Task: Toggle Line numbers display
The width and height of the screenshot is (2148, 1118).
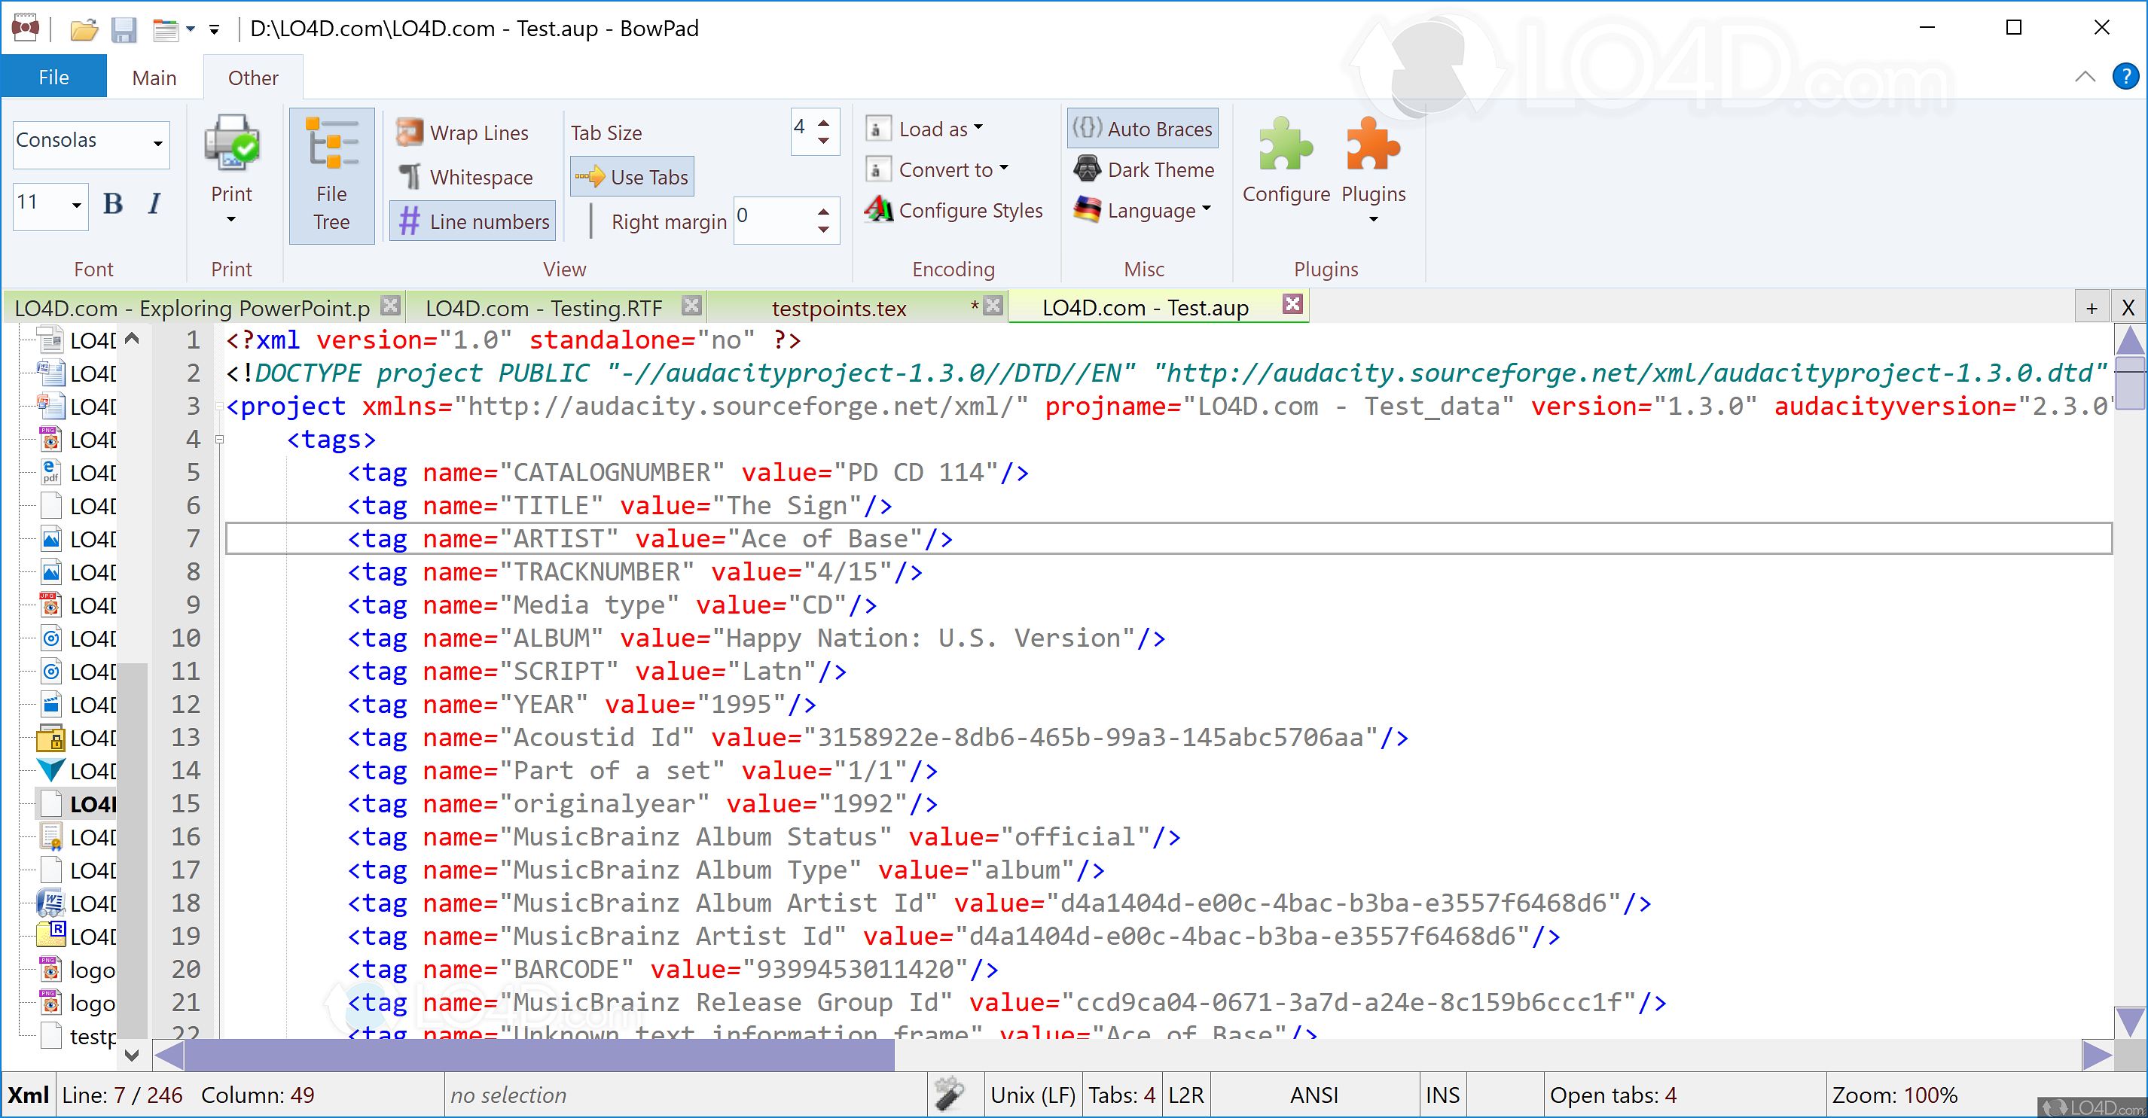Action: coord(473,221)
